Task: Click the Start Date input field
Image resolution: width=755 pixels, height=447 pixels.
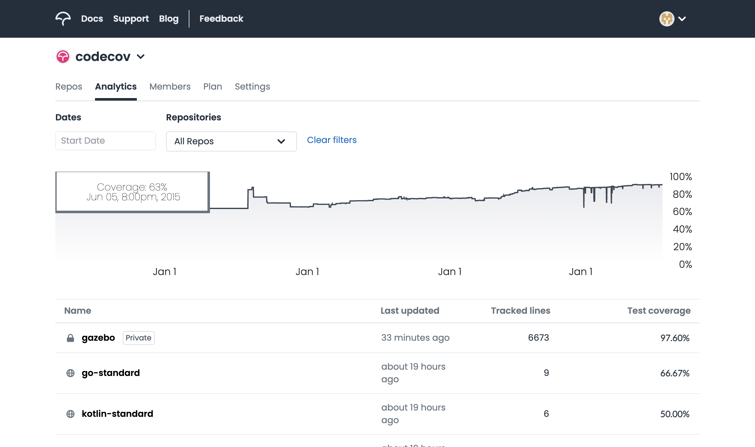Action: point(105,141)
